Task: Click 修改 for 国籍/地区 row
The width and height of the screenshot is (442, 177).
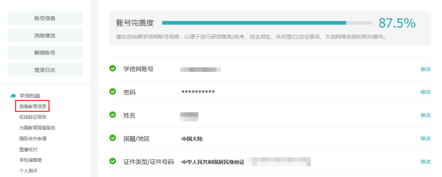Action: click(x=425, y=138)
